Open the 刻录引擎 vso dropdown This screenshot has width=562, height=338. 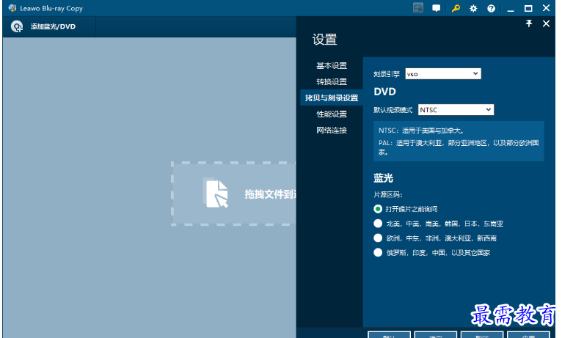coord(443,74)
